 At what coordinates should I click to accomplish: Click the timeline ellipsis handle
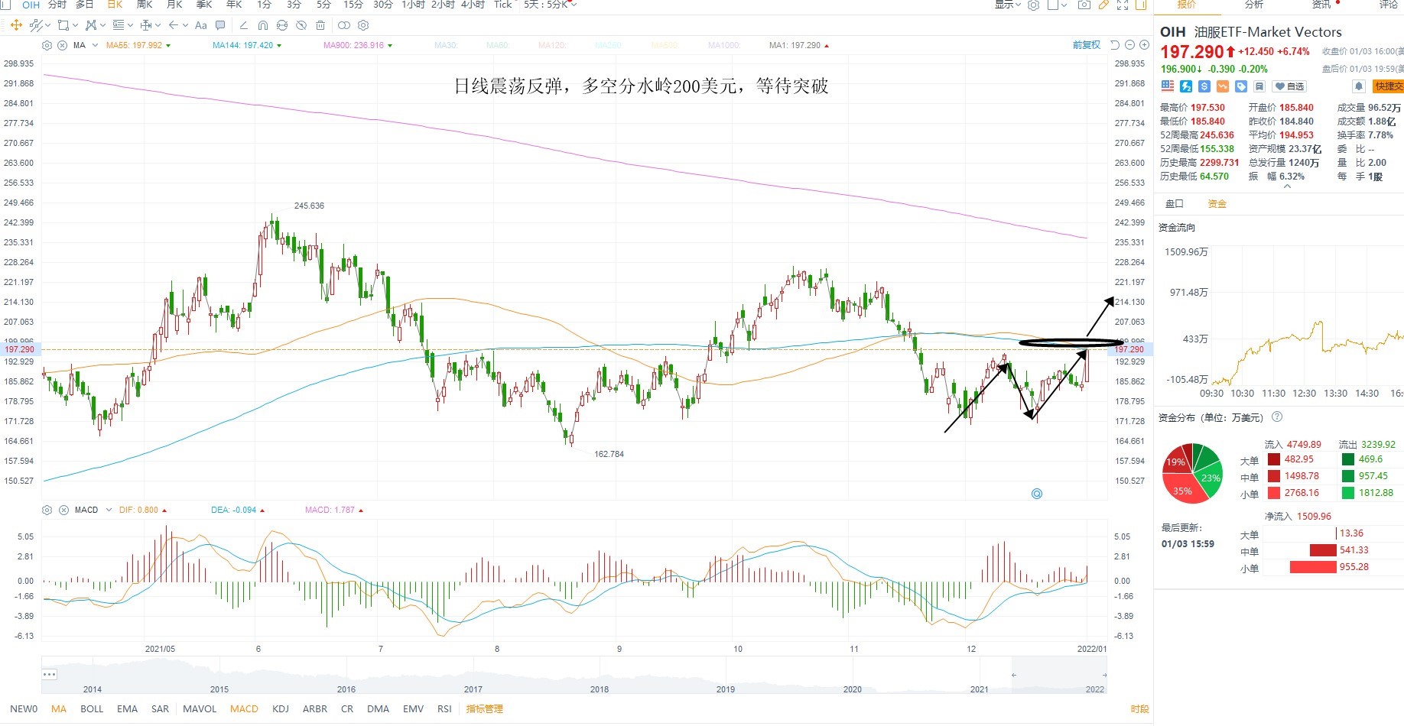click(x=50, y=674)
